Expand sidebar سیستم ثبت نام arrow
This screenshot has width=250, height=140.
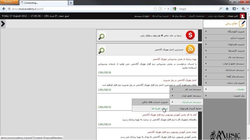[x=206, y=57]
